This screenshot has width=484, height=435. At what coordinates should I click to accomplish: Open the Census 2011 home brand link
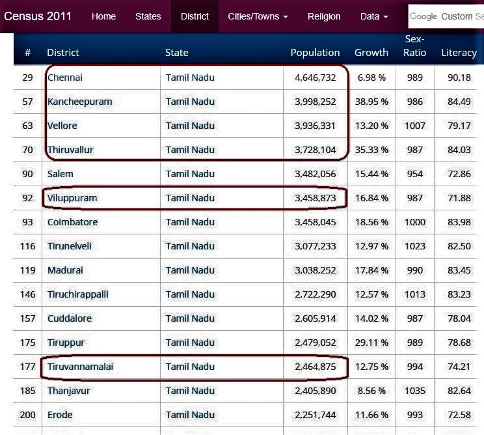tap(37, 16)
